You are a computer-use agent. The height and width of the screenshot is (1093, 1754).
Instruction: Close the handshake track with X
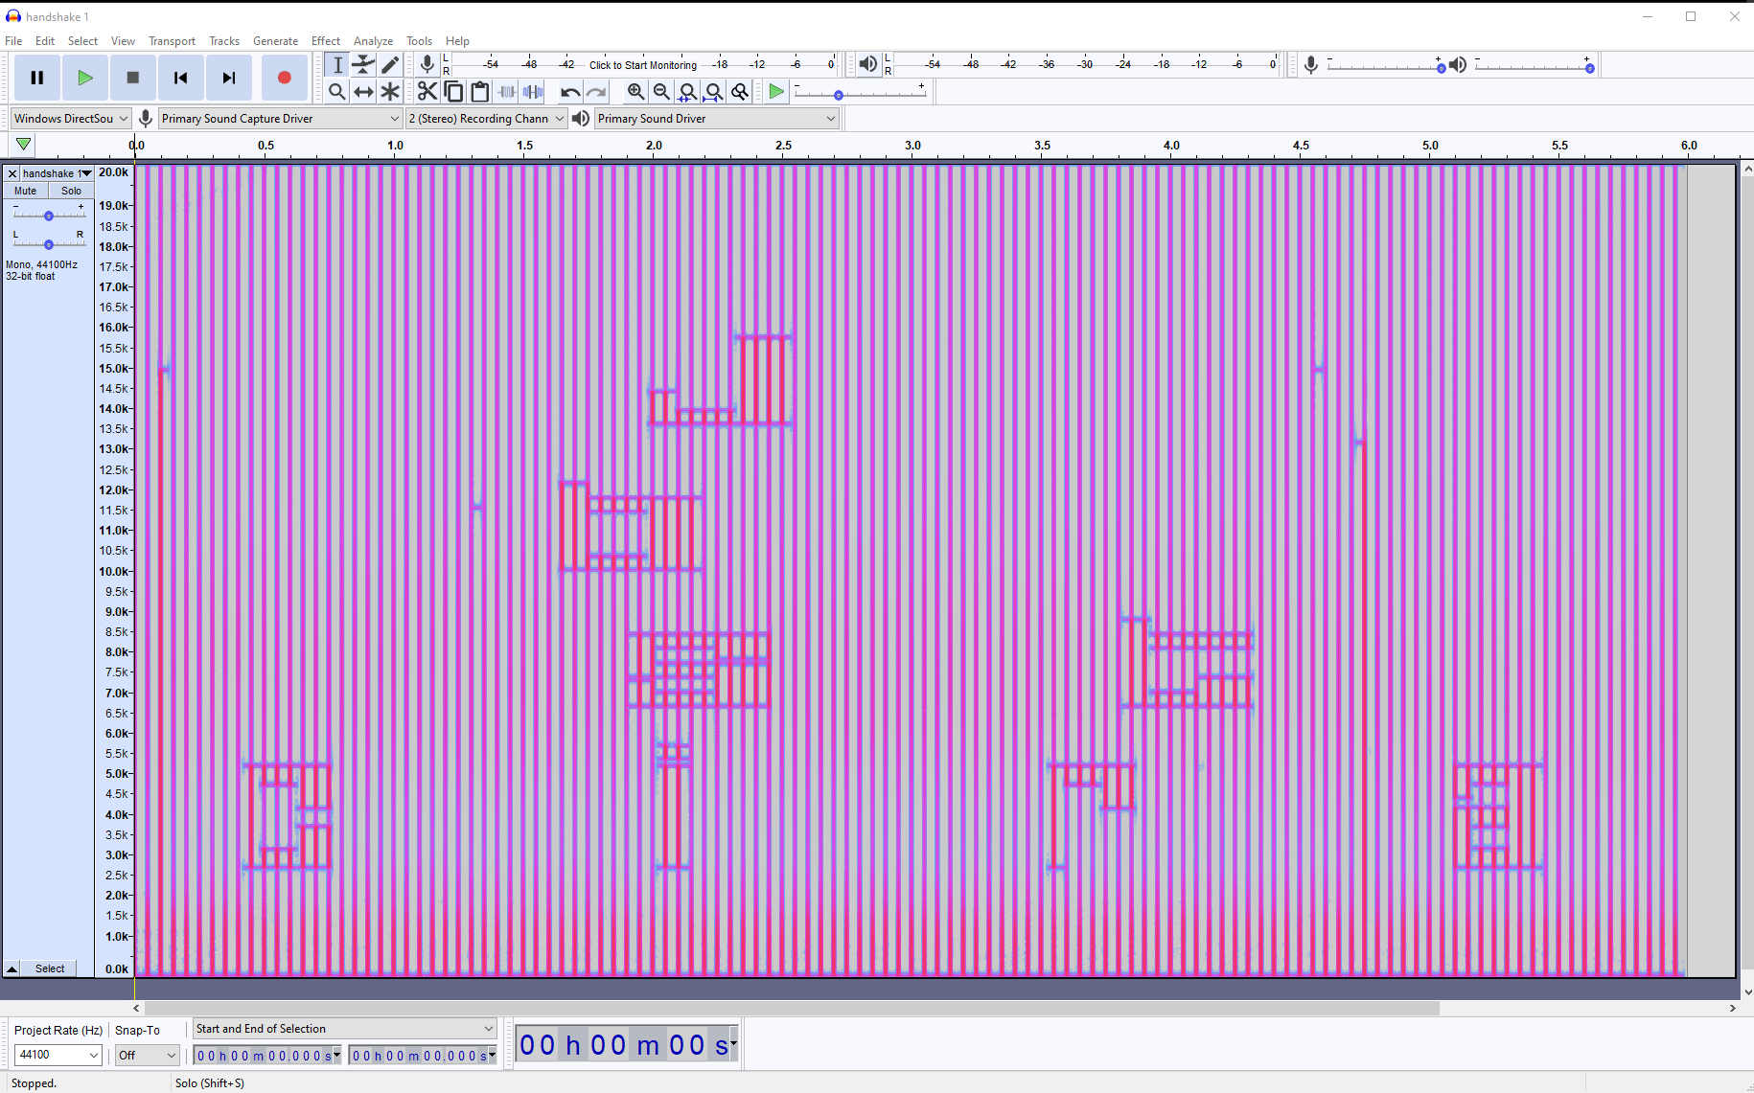pos(12,173)
